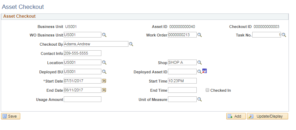This screenshot has width=296, height=130.
Task: Open End Date calendar picker
Action: pyautogui.click(x=104, y=90)
